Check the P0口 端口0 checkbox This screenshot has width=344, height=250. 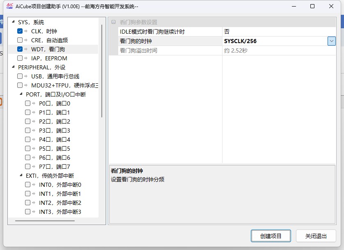[x=28, y=103]
